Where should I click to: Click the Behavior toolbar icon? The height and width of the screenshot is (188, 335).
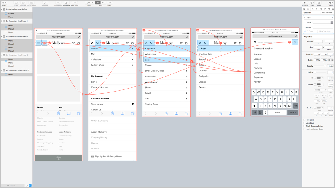pyautogui.click(x=45, y=3)
